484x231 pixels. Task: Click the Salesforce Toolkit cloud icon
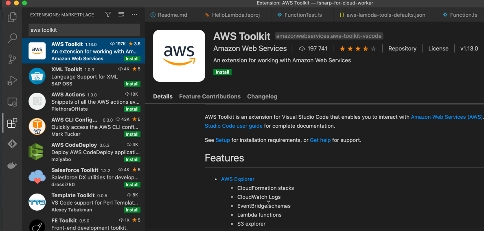tap(37, 177)
